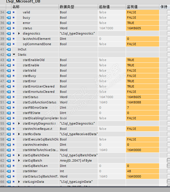Click the tag icon in row 44 statEnable
The height and width of the screenshot is (192, 170).
pos(9,65)
